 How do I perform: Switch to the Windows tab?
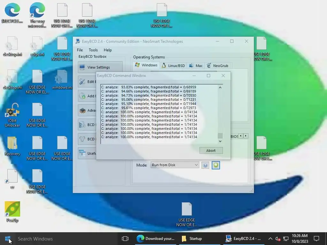click(x=146, y=65)
